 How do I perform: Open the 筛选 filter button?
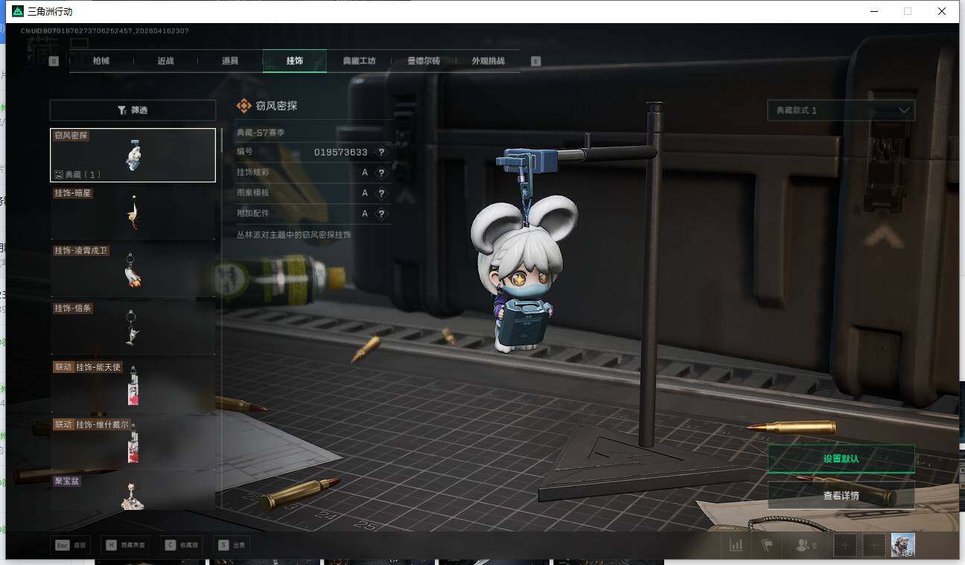pyautogui.click(x=133, y=110)
